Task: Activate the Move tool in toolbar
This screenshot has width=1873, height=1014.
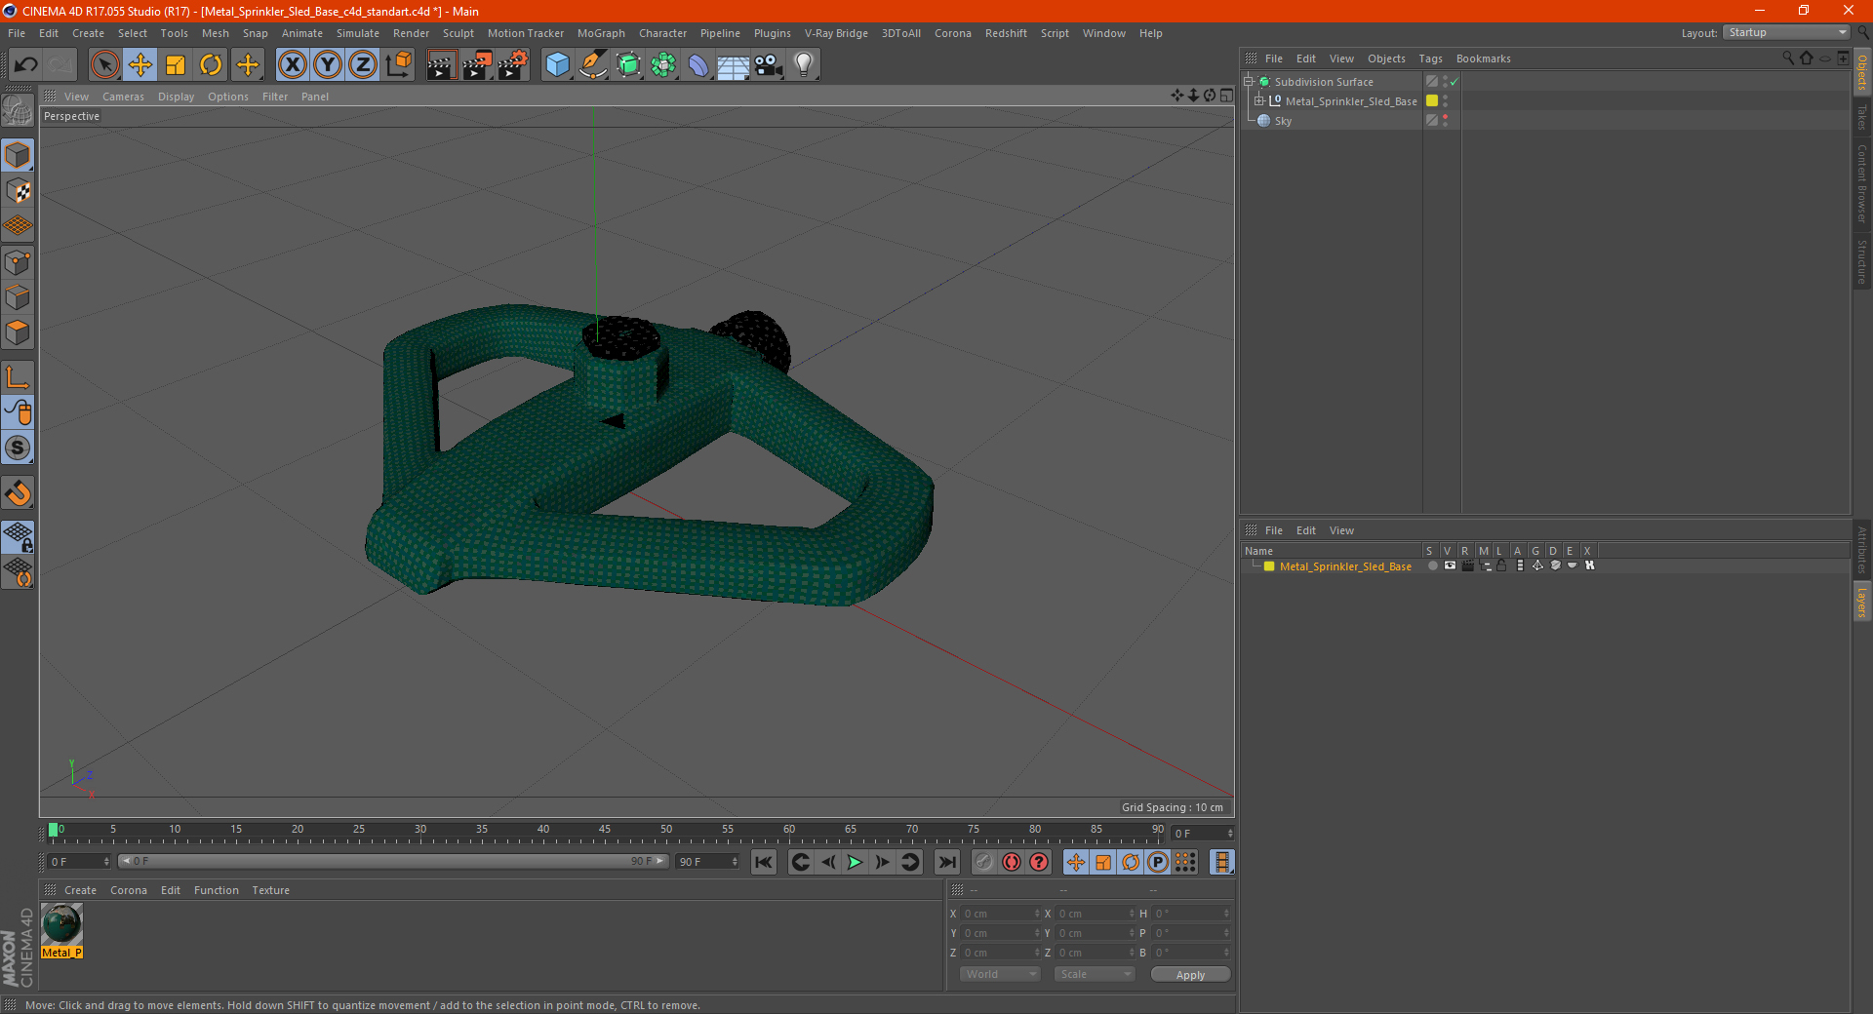Action: pos(140,65)
